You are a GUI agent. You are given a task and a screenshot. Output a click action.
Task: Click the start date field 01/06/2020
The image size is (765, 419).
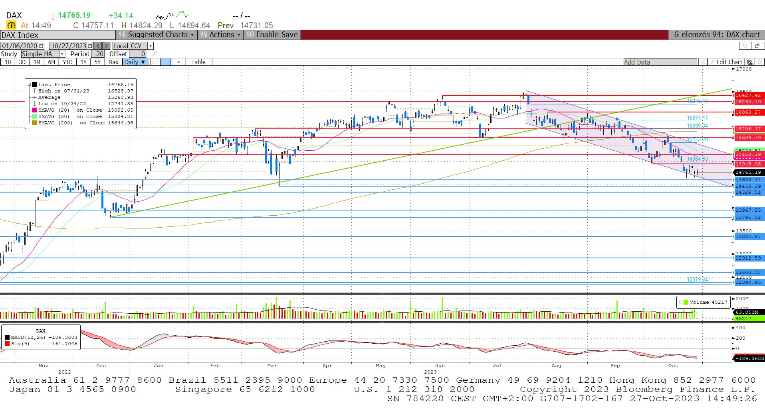click(x=19, y=46)
